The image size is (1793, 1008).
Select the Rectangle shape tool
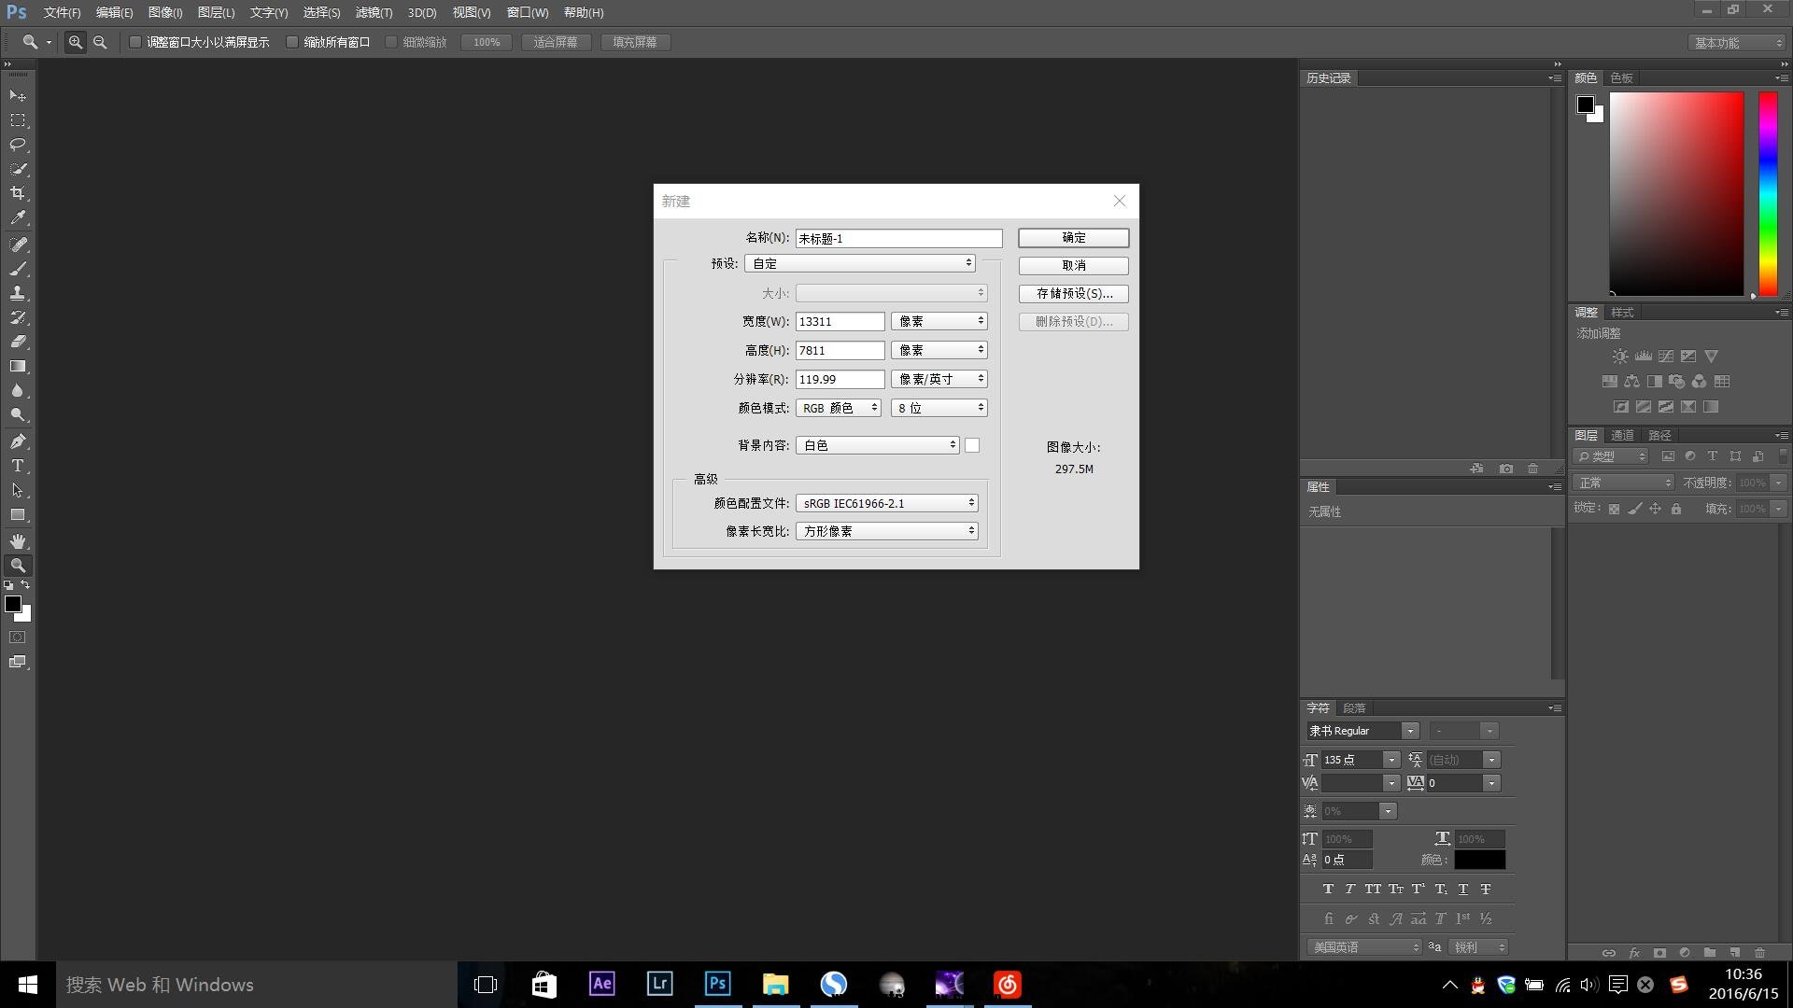click(x=18, y=515)
